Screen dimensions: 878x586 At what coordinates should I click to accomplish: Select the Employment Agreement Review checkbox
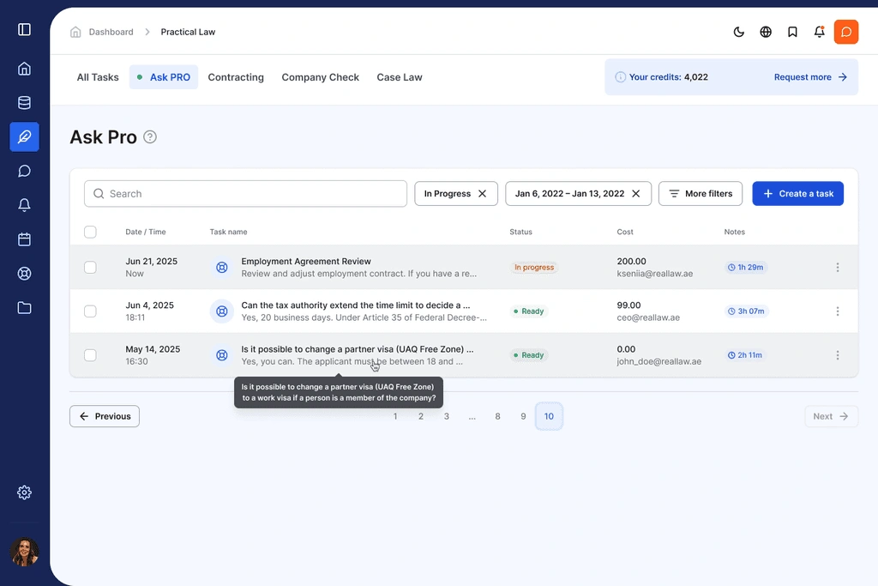90,268
